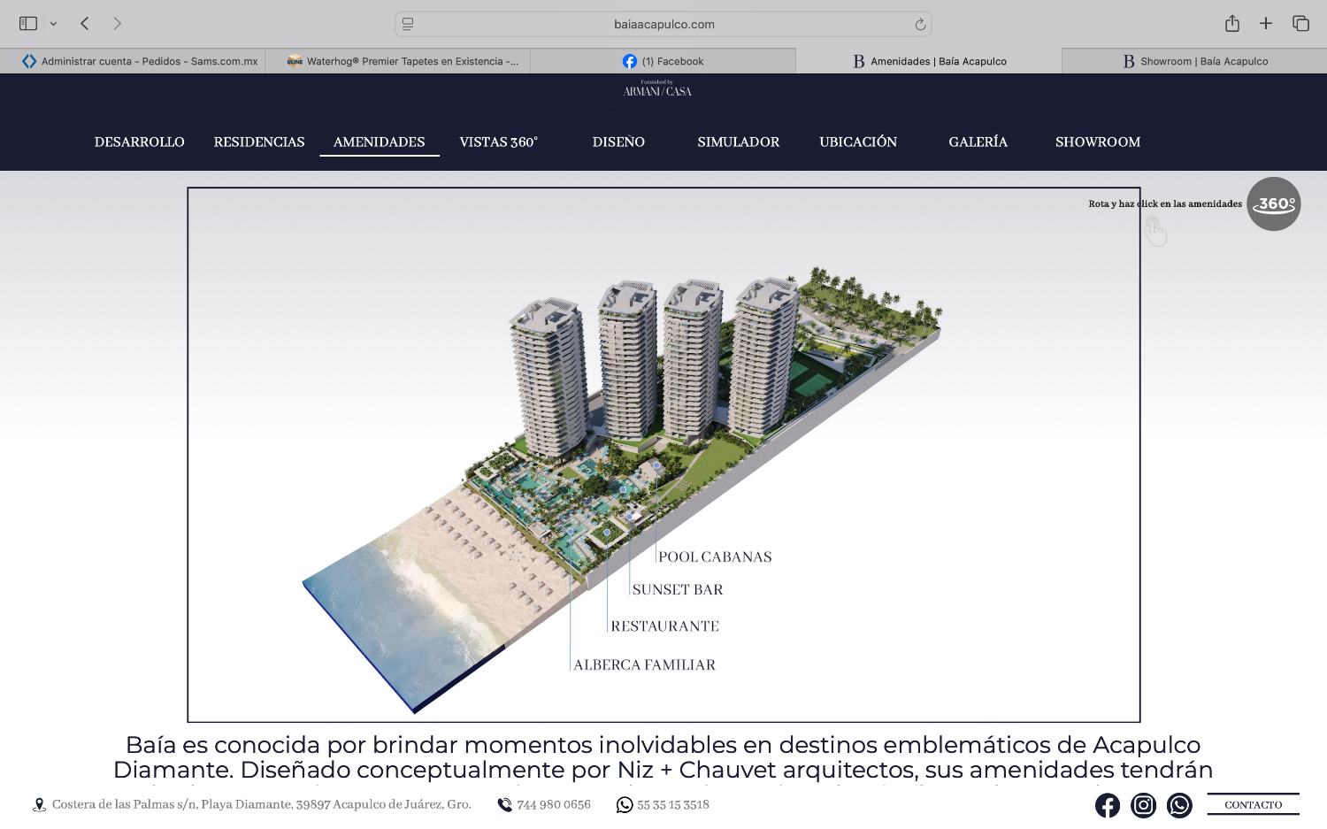The height and width of the screenshot is (829, 1327).
Task: Open the Costera de las Palmas address link
Action: coord(262,805)
